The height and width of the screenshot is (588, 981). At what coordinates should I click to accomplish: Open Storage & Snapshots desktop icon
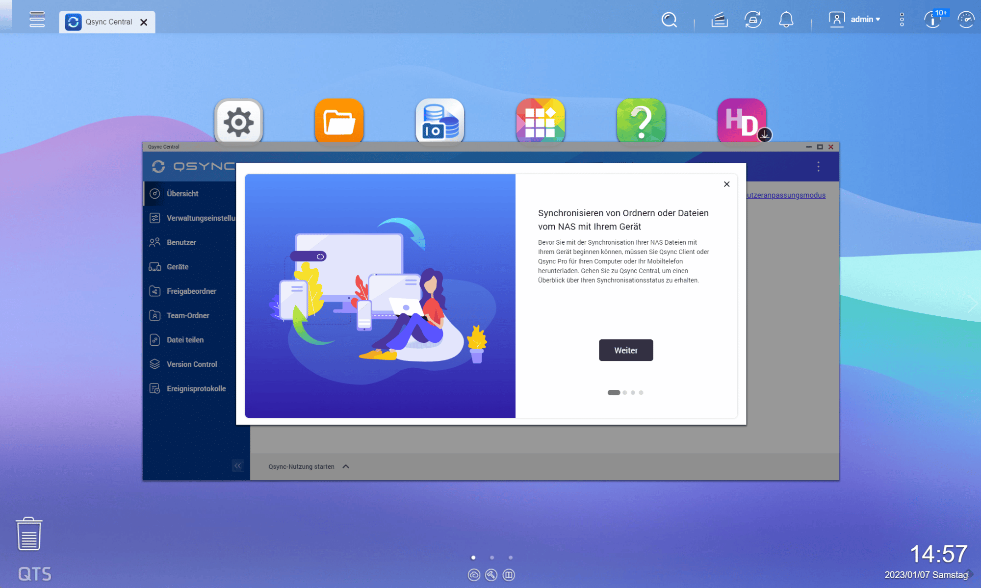click(x=440, y=121)
